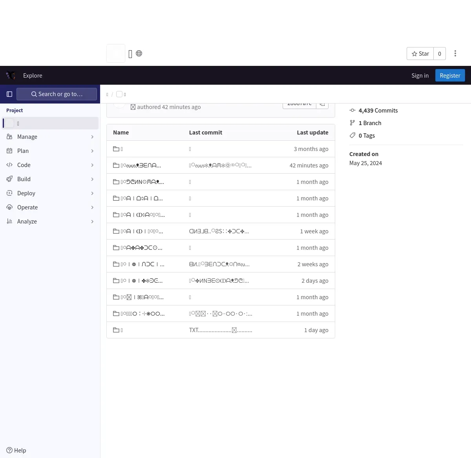Click the commits icon beside 4,439 Commits
471x458 pixels.
(x=352, y=111)
